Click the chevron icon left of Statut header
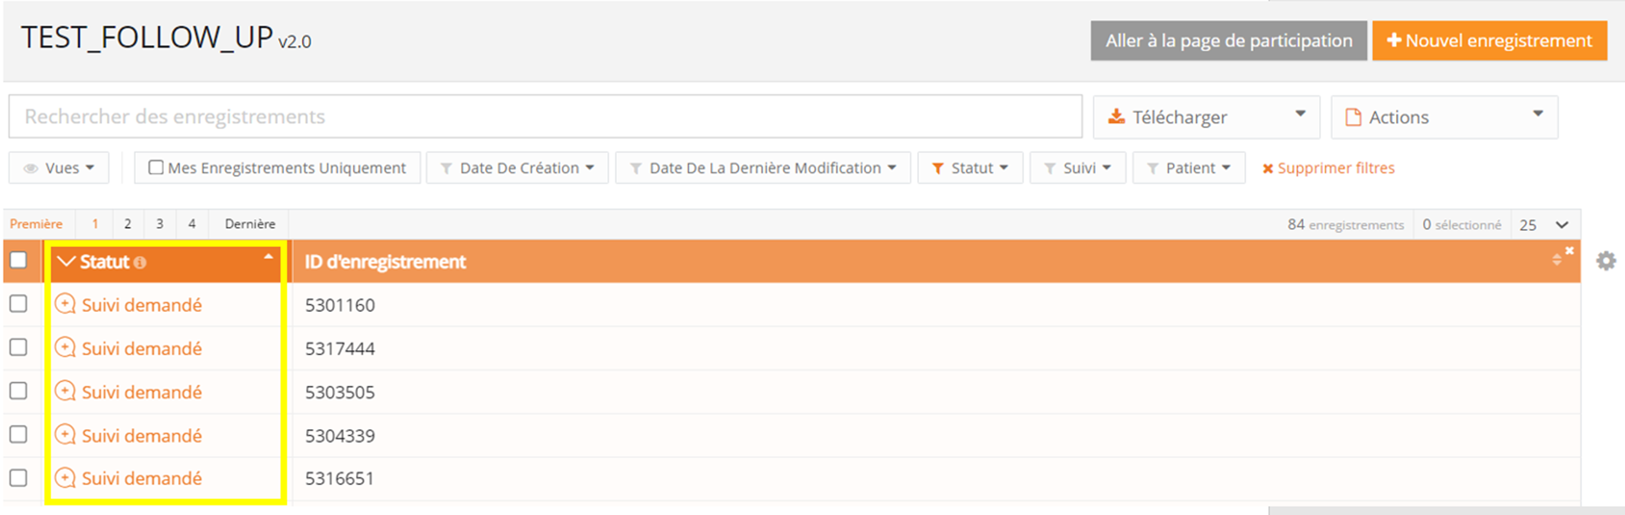Viewport: 1625px width, 515px height. click(66, 261)
